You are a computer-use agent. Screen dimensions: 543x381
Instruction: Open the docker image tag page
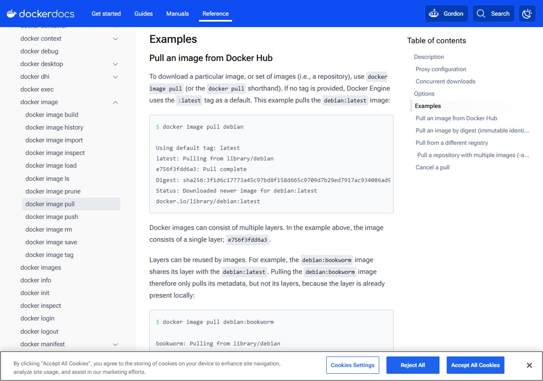[49, 255]
